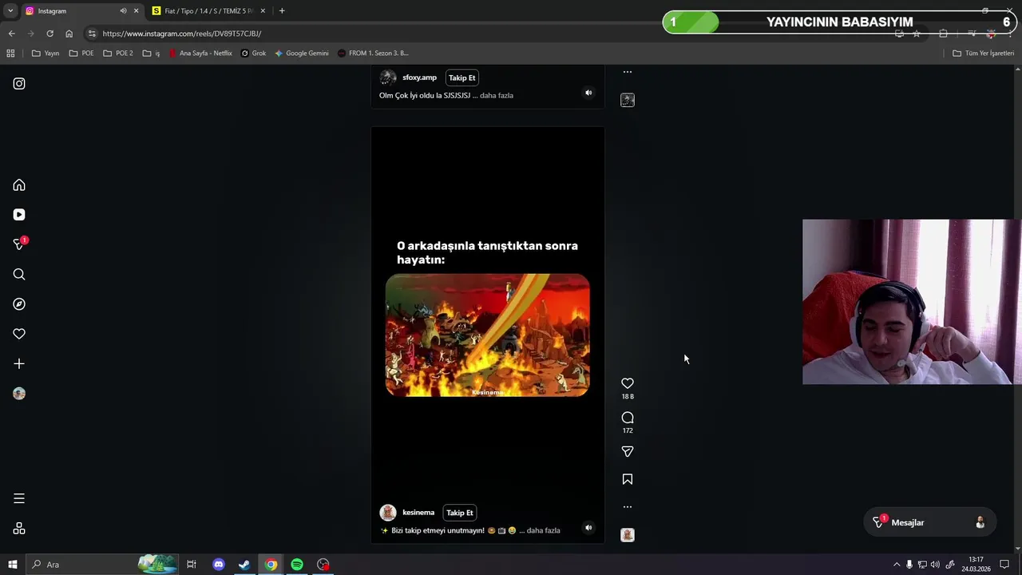Image resolution: width=1022 pixels, height=575 pixels.
Task: Go back in browser history
Action: (11, 34)
